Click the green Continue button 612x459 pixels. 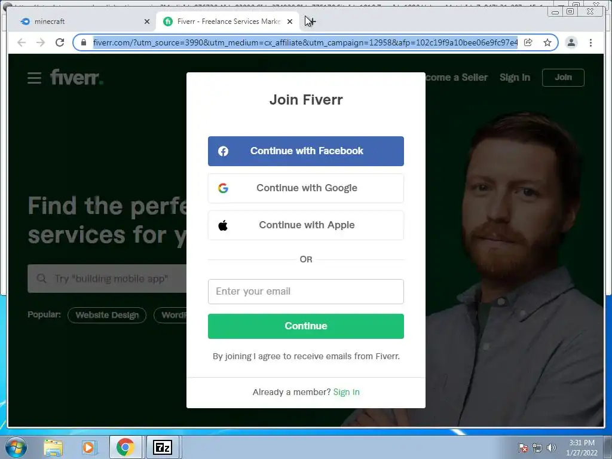point(305,326)
